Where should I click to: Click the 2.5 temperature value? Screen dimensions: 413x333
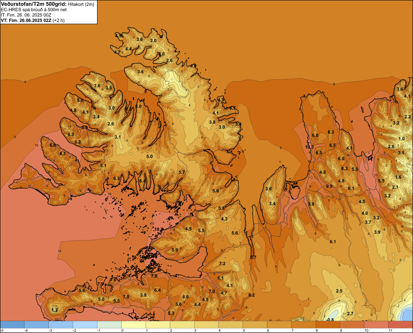(339, 291)
